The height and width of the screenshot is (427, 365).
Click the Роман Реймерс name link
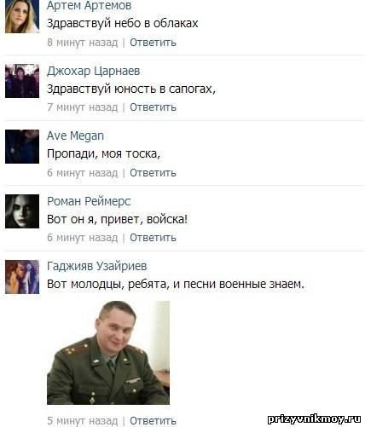coord(89,201)
